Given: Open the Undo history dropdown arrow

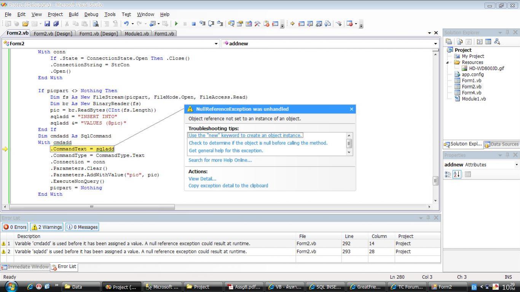Looking at the screenshot, I should click(x=132, y=24).
